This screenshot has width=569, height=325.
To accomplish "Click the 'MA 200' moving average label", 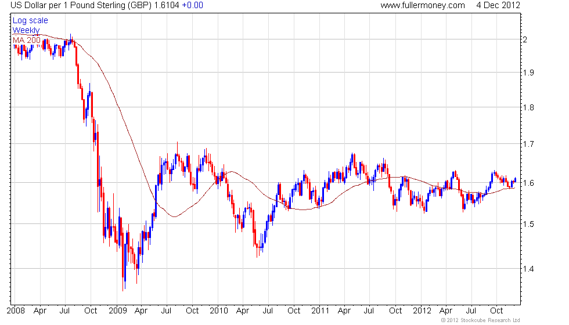I will [27, 40].
